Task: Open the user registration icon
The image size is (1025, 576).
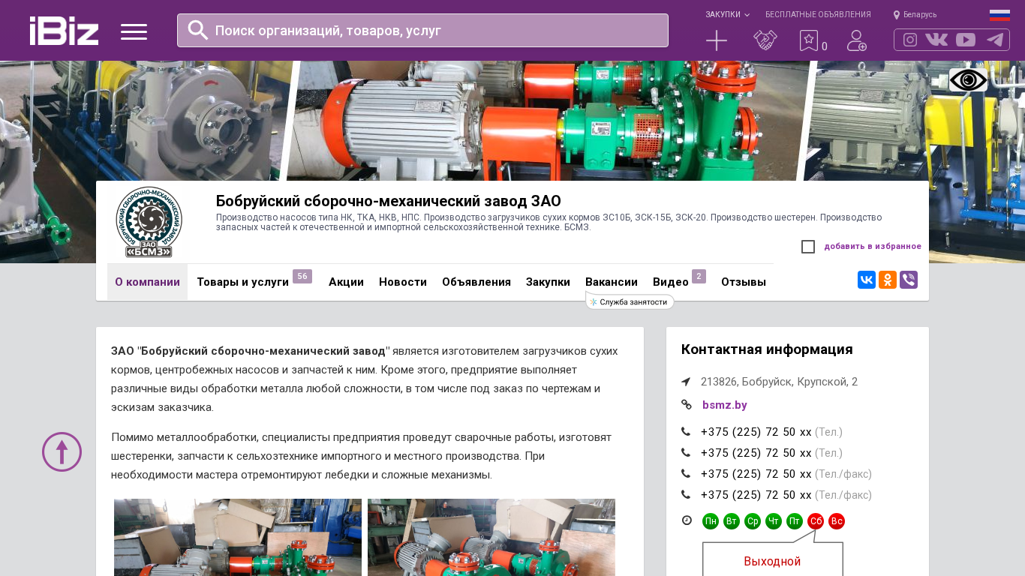Action: click(x=856, y=40)
